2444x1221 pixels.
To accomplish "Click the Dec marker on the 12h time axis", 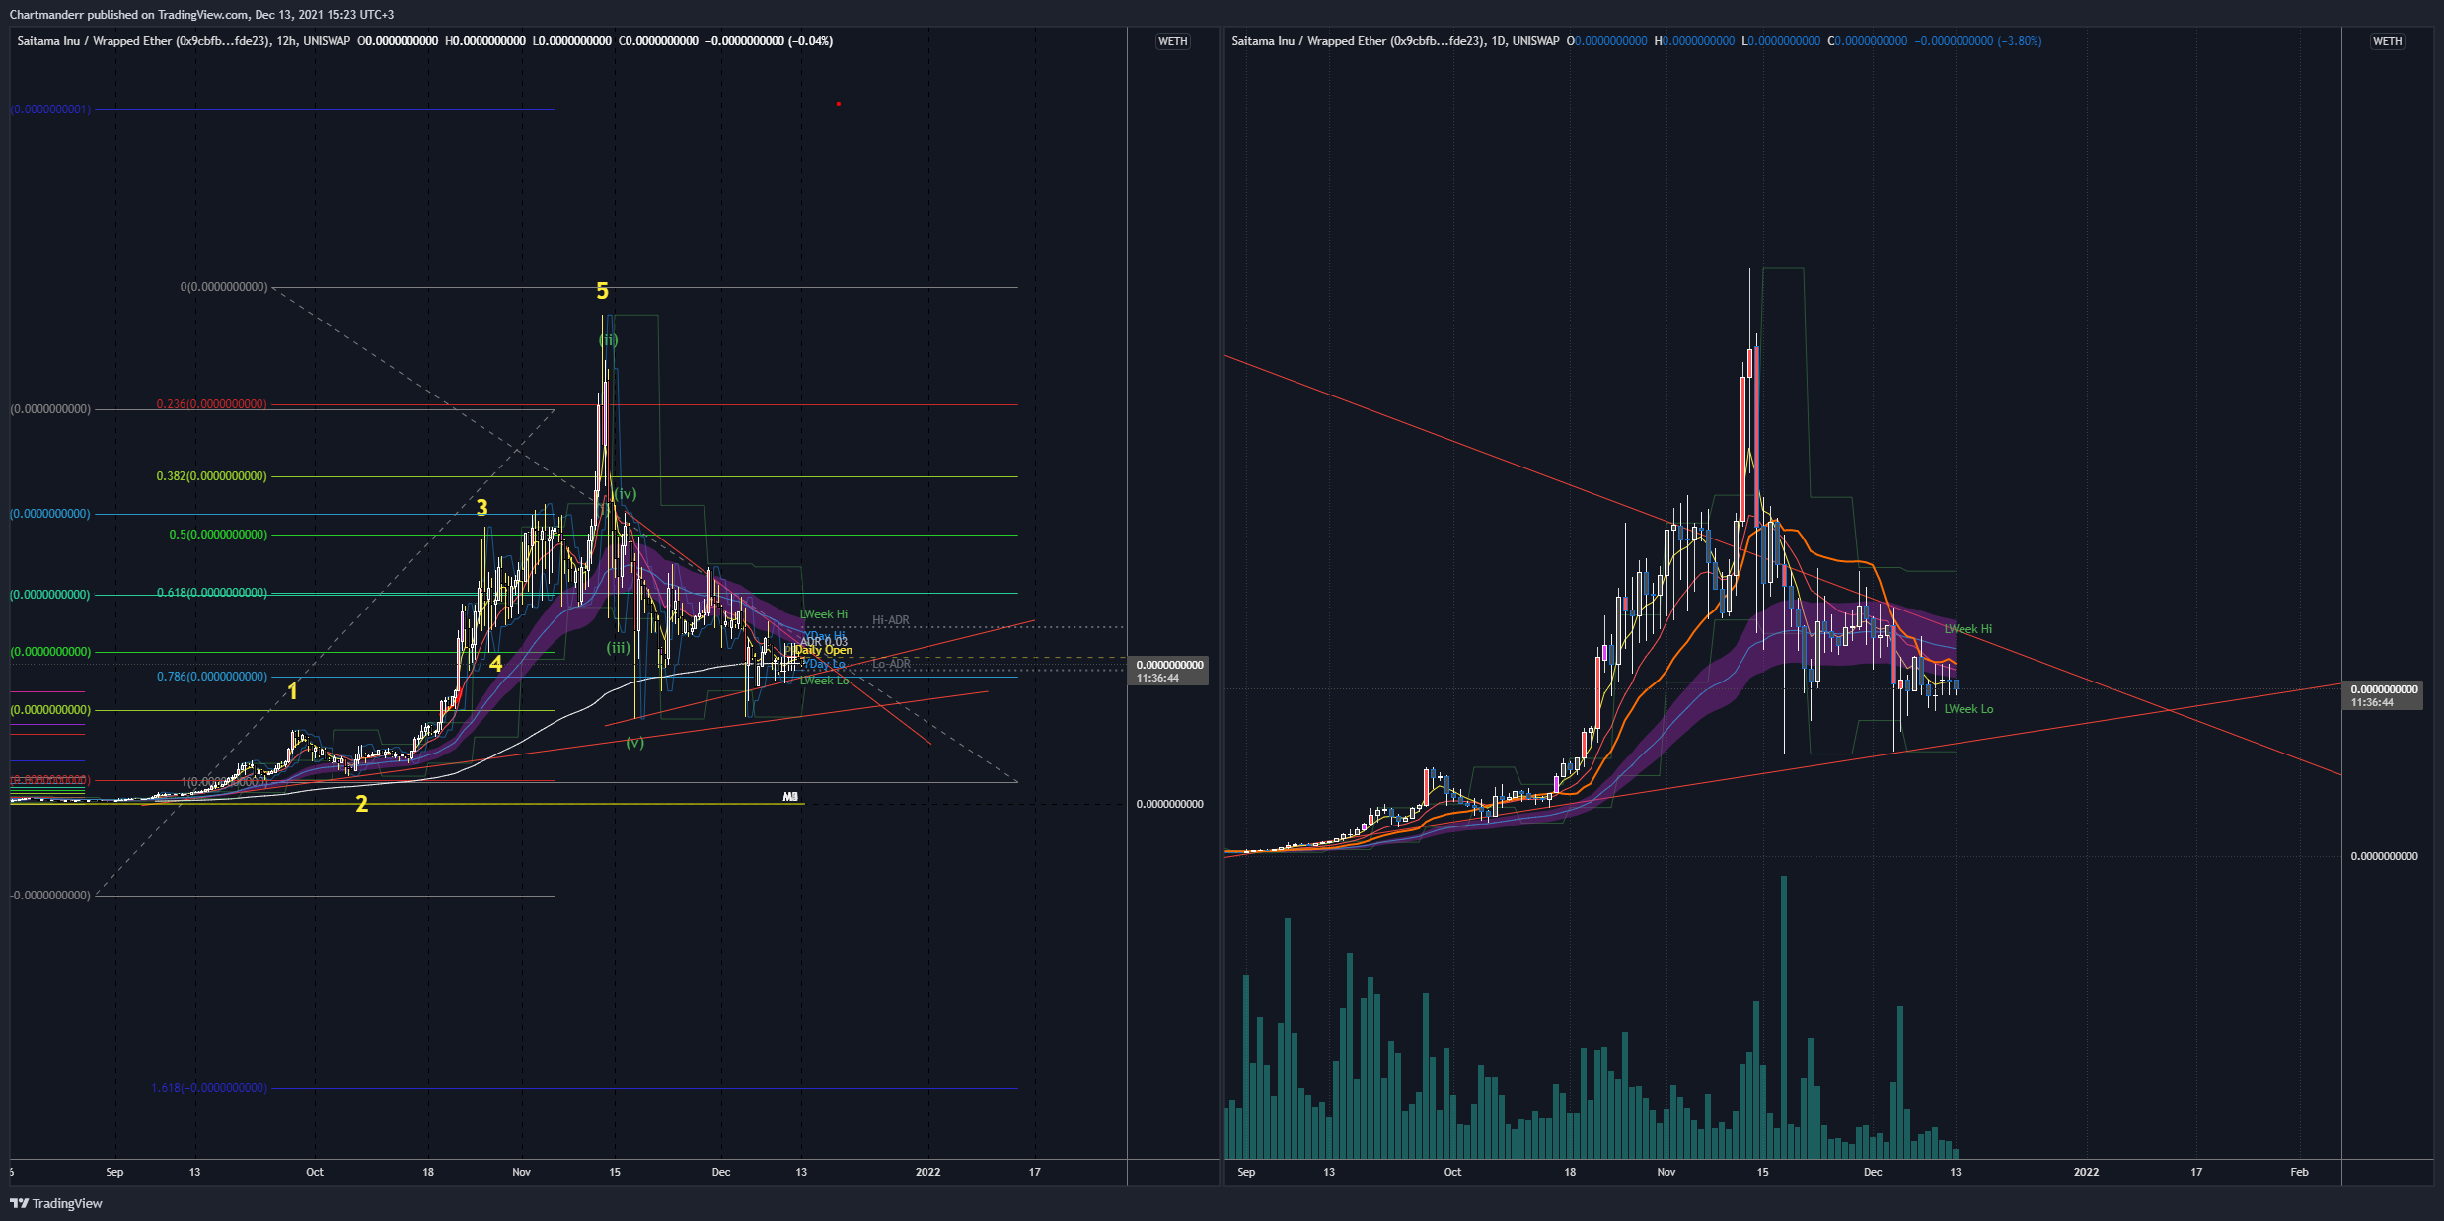I will tap(721, 1172).
